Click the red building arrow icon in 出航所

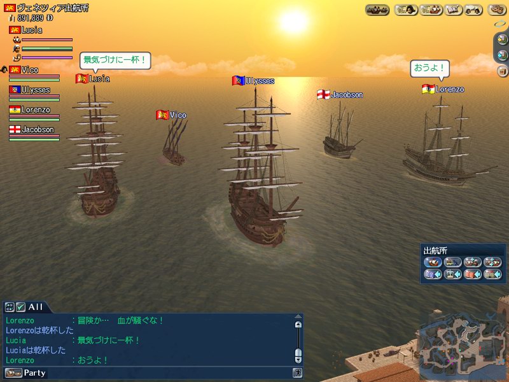(x=473, y=274)
